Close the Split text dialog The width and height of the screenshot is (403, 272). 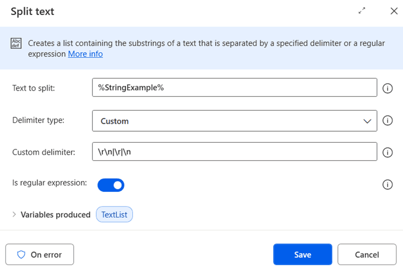tap(393, 11)
